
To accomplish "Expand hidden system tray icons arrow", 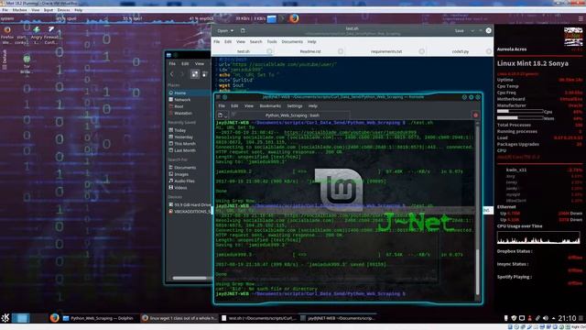I will pyautogui.click(x=553, y=318).
